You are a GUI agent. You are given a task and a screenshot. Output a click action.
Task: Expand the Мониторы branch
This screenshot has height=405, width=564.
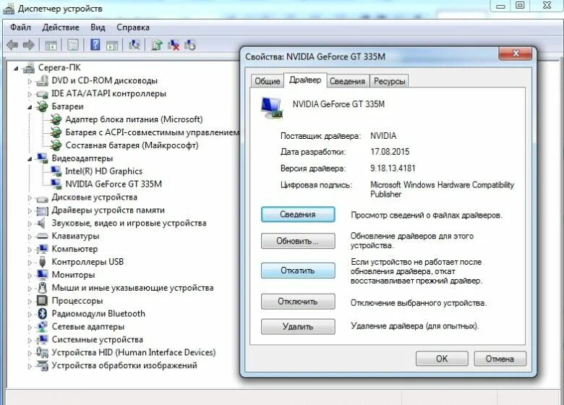click(30, 275)
